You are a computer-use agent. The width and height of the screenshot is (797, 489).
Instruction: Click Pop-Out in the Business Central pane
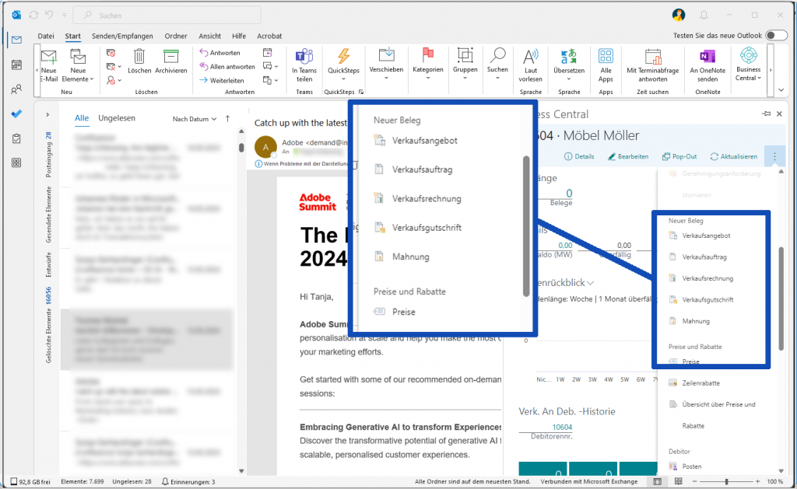[679, 156]
